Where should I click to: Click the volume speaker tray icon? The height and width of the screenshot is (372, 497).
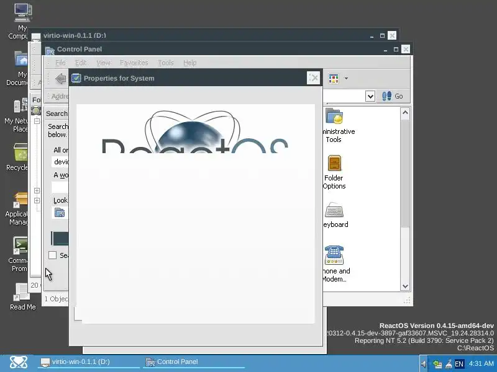click(x=424, y=364)
